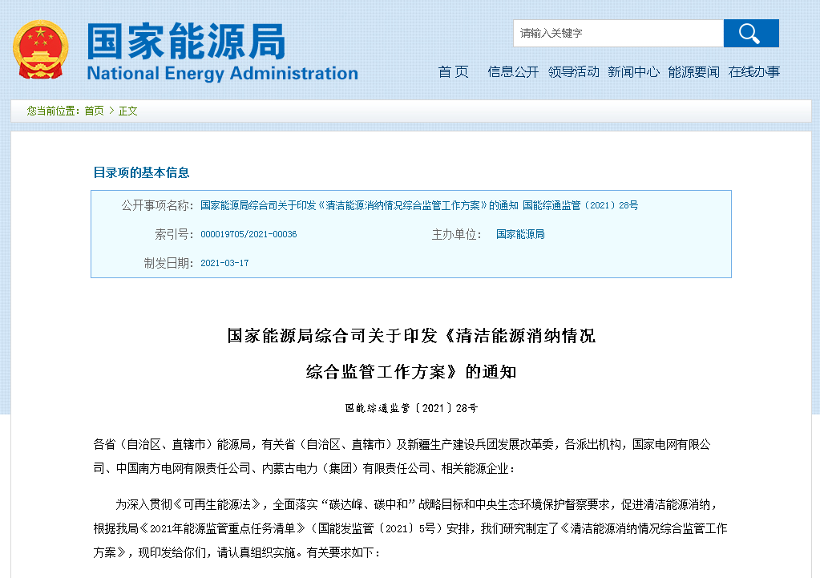Click the 国家能源局 host unit link
820x578 pixels.
(520, 235)
